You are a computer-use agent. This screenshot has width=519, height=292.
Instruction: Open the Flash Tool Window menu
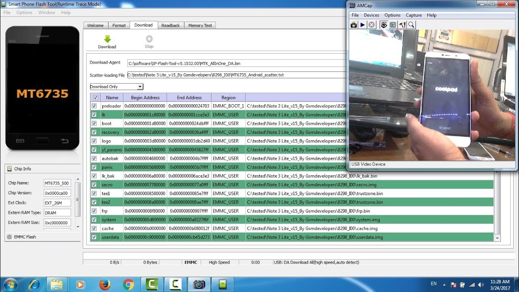pyautogui.click(x=47, y=13)
